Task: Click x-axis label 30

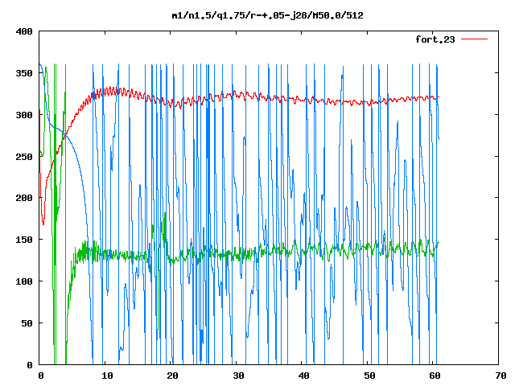Action: click(x=238, y=376)
